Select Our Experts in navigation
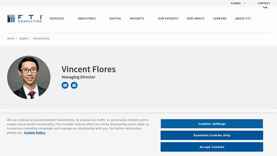 168,18
